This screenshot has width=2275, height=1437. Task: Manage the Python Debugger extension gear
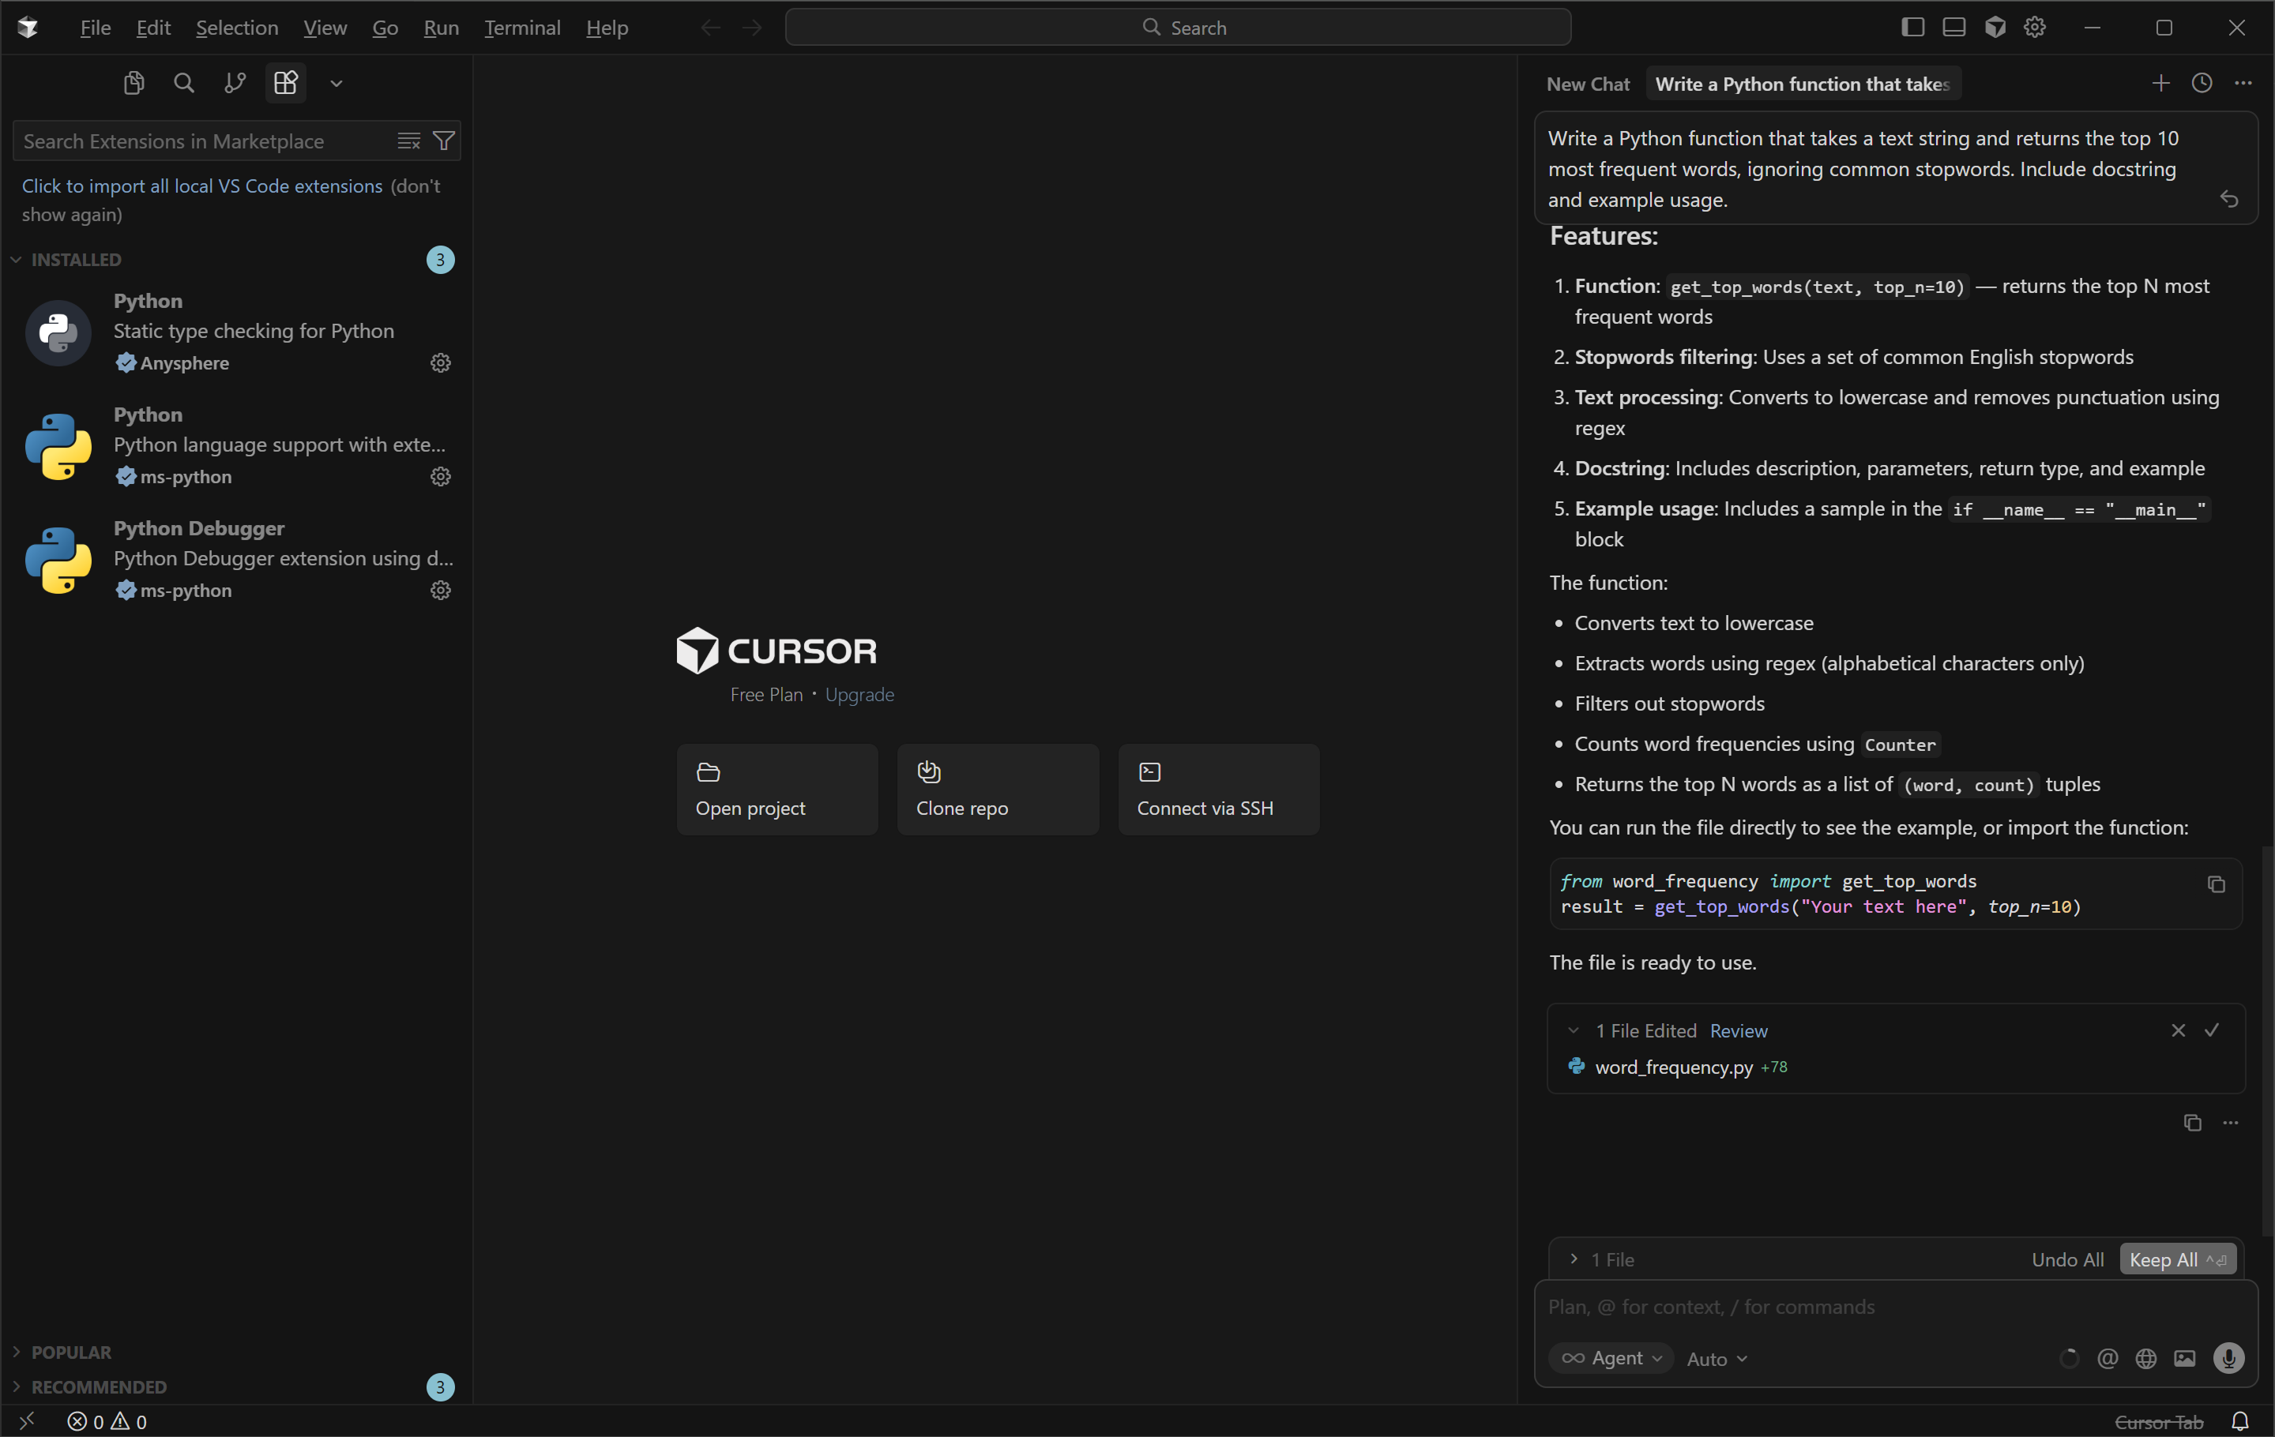click(440, 590)
